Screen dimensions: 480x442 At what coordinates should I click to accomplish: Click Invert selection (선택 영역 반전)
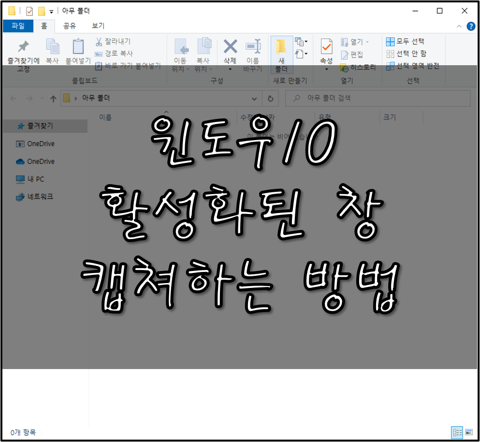(413, 66)
